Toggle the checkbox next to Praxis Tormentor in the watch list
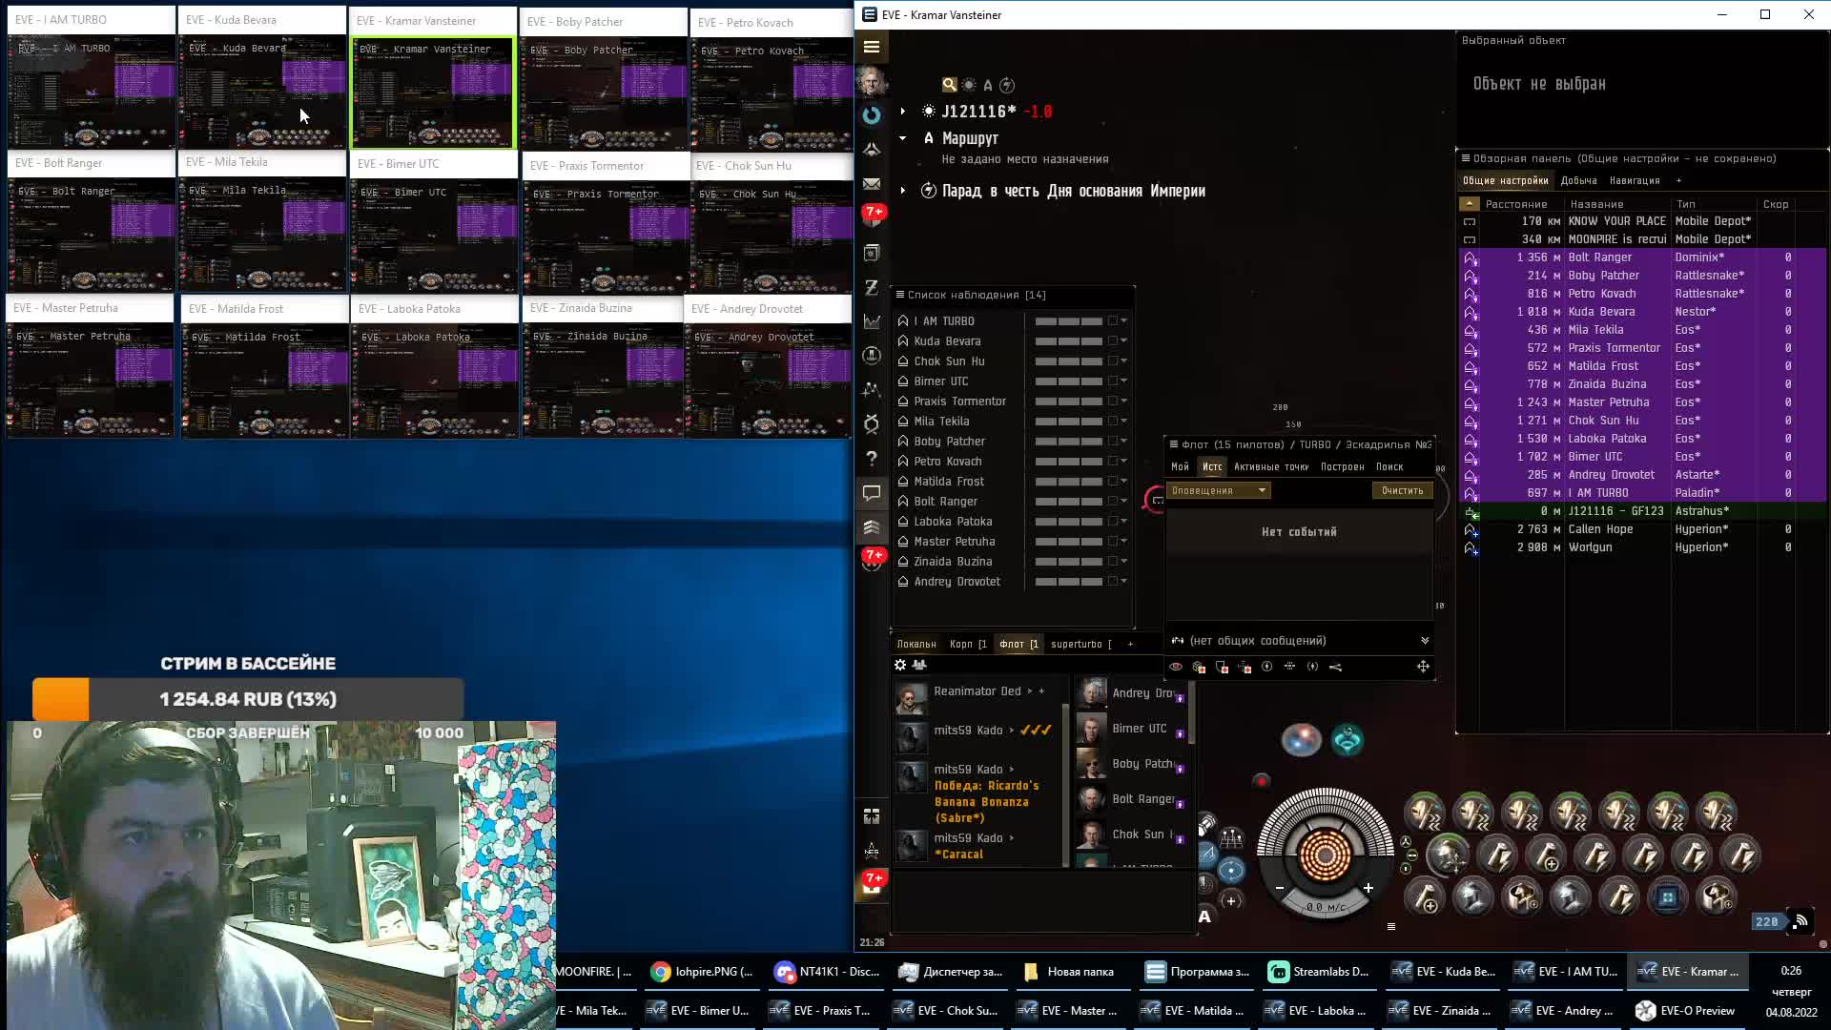Image resolution: width=1831 pixels, height=1030 pixels. pos(1112,402)
